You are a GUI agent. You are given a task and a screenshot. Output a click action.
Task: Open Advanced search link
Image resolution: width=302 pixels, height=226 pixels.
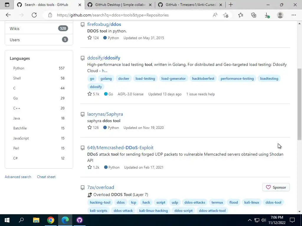pos(18,177)
